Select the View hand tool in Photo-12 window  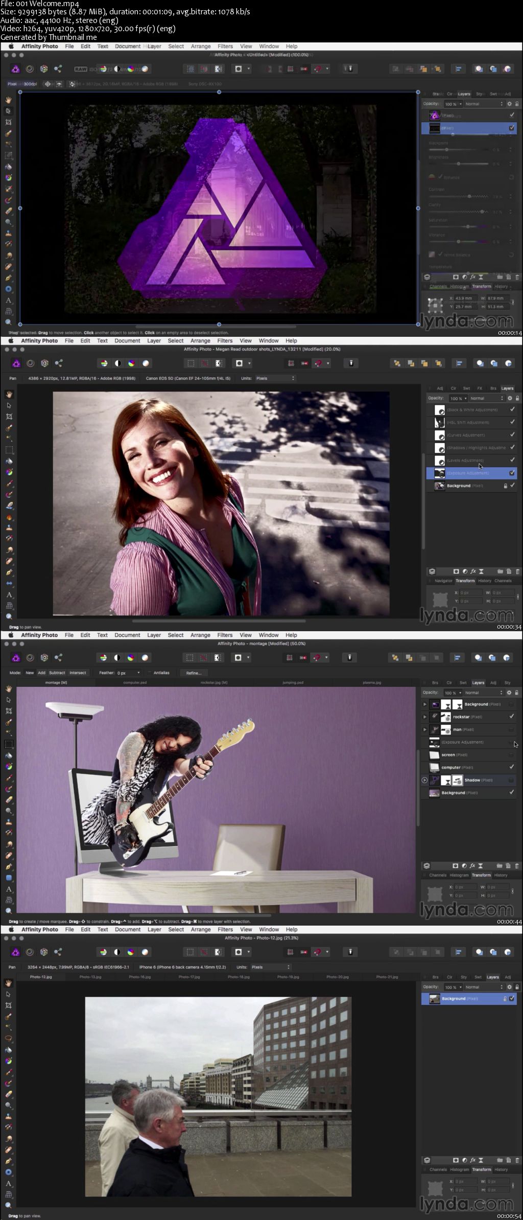pos(9,983)
